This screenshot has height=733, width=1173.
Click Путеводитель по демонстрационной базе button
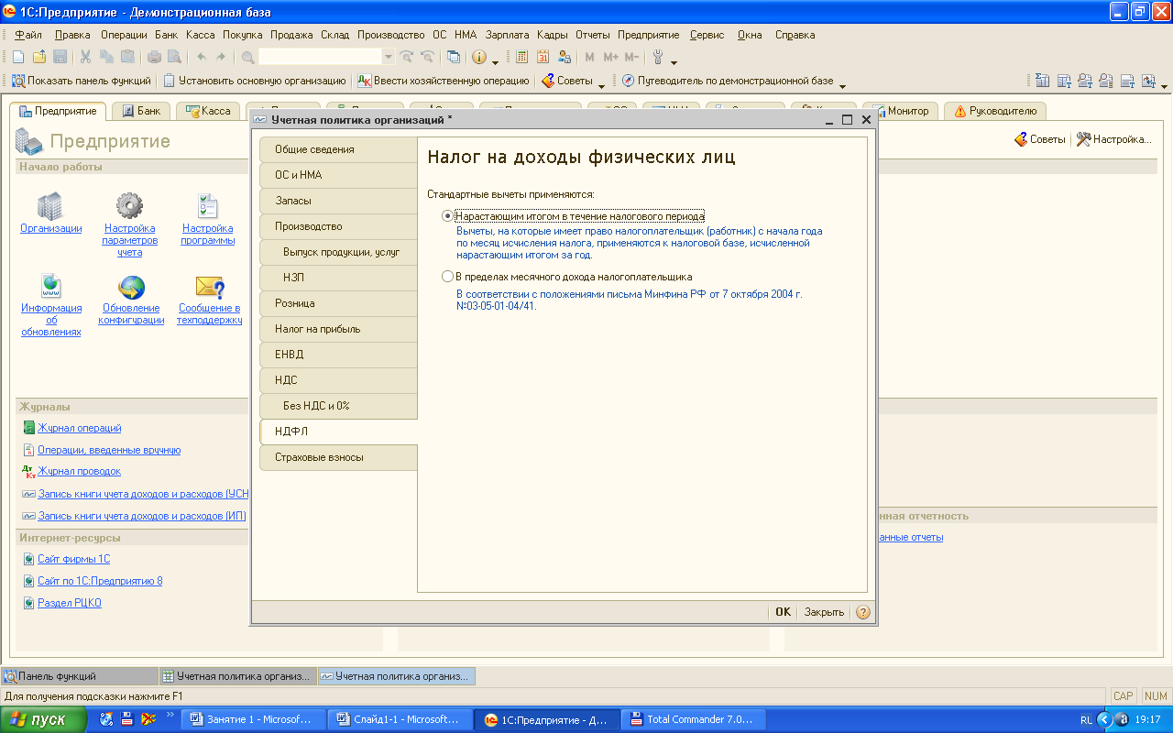[x=728, y=81]
